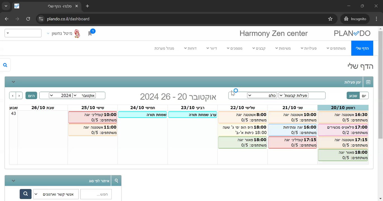
Task: Click the calendar icon of activity journal panel
Action: click(x=368, y=82)
